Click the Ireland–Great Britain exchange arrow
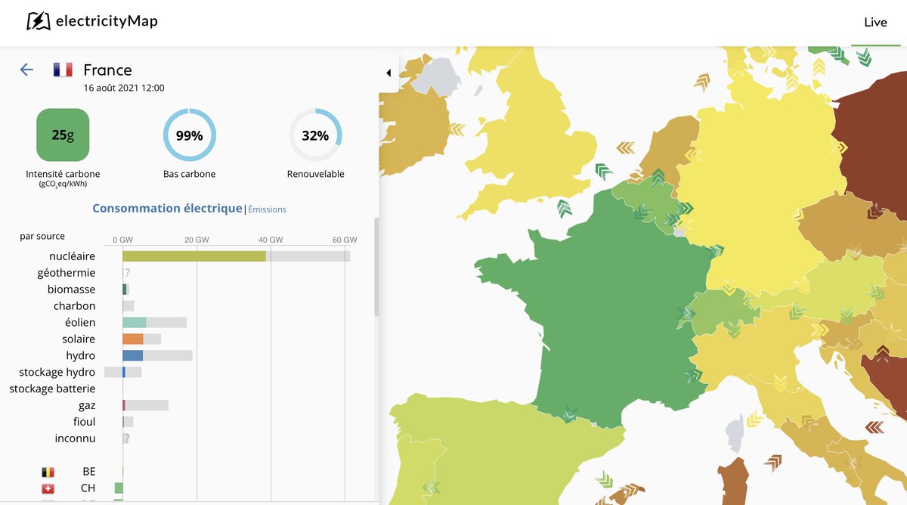 click(x=457, y=129)
